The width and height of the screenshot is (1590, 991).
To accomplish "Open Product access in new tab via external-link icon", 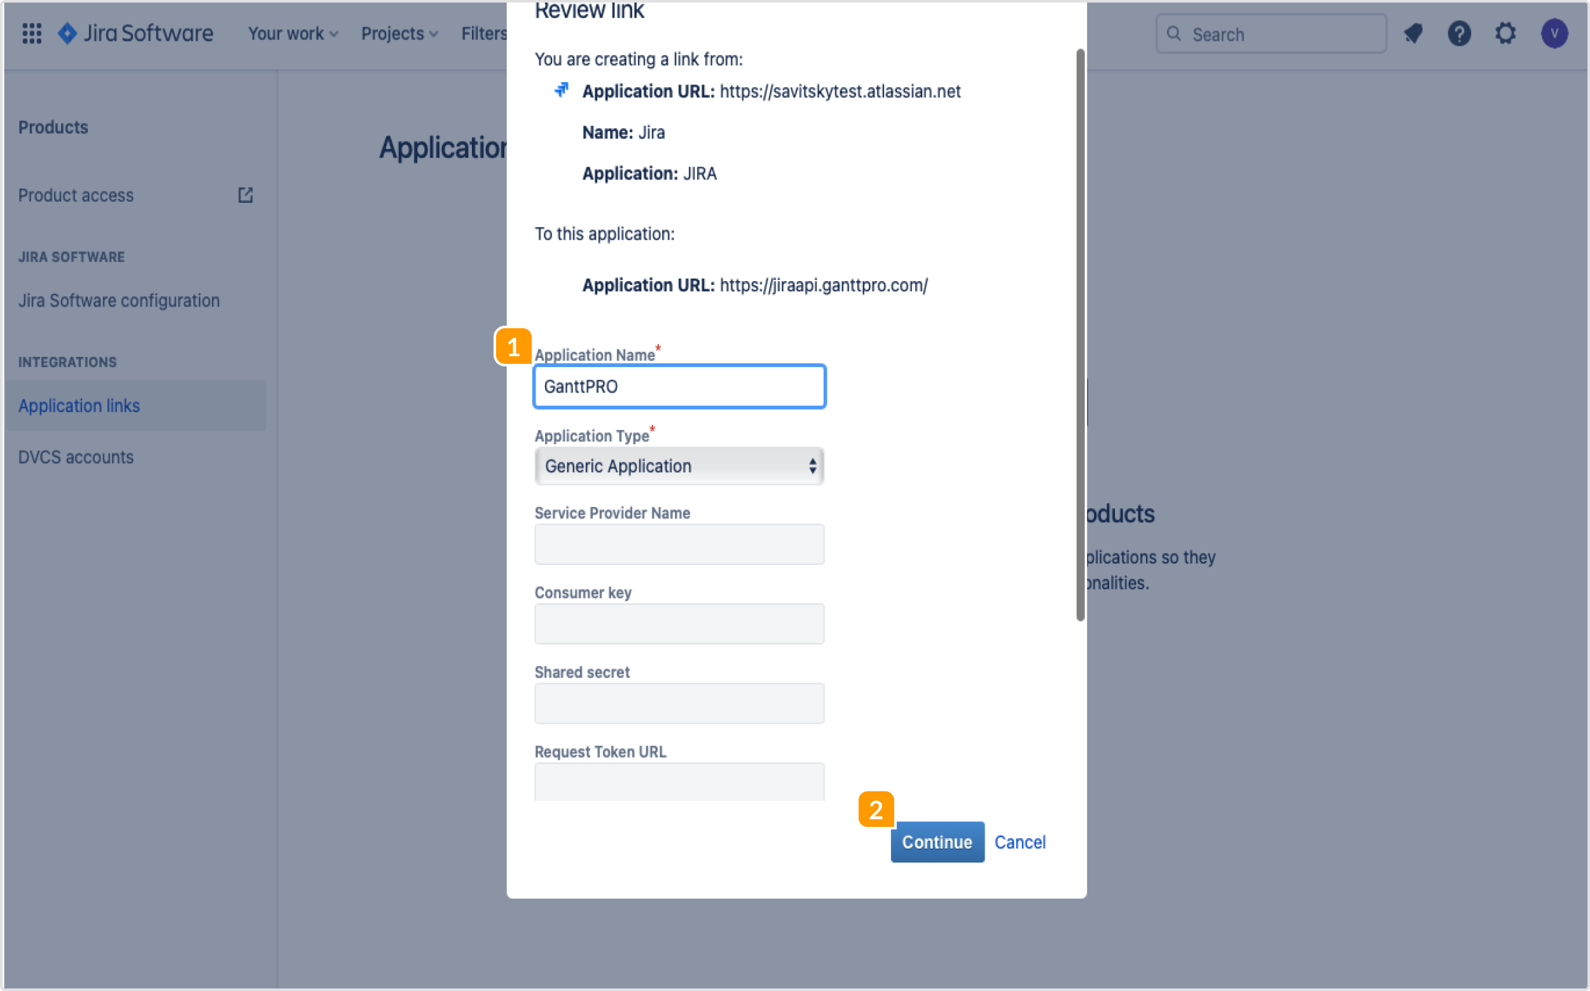I will (x=245, y=195).
